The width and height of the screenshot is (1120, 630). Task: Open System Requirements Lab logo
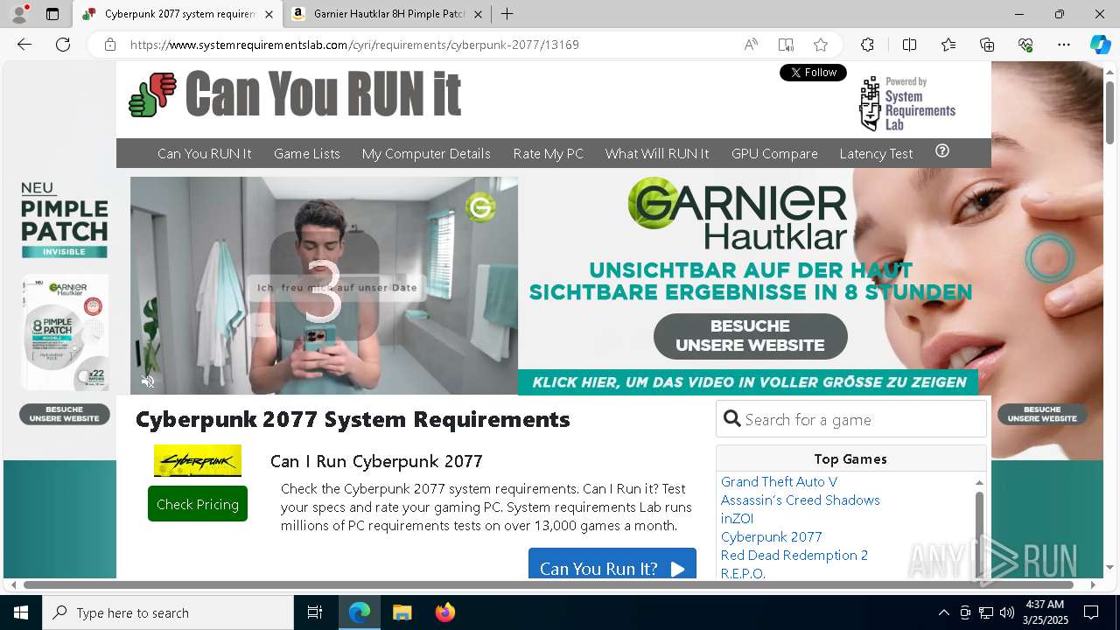tap(906, 103)
